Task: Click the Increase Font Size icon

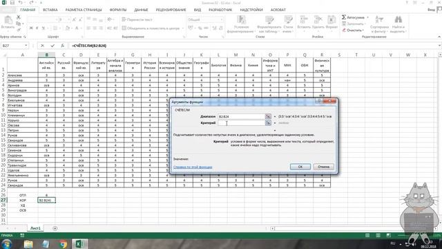Action: pyautogui.click(x=74, y=19)
